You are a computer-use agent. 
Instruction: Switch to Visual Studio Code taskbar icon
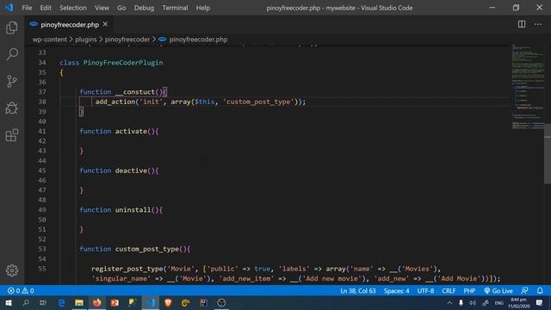pyautogui.click(x=150, y=302)
